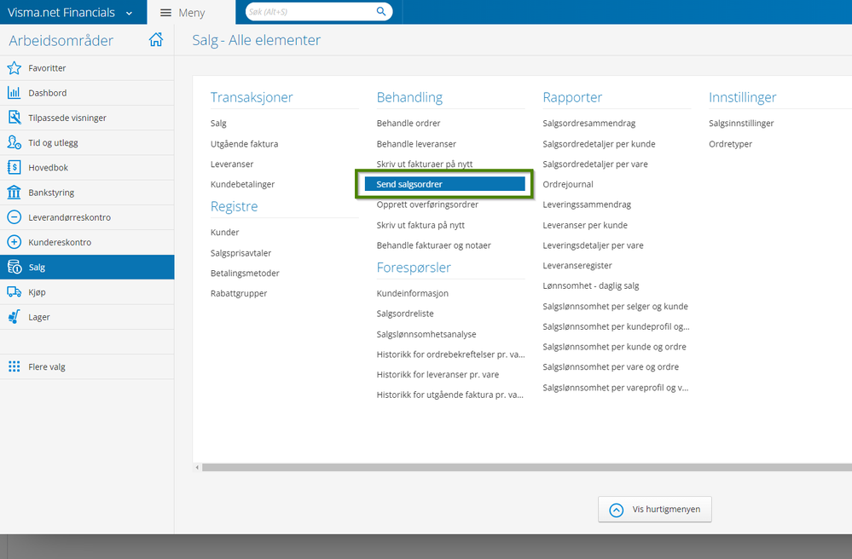Open the Visma.net Financials dropdown arrow

point(129,13)
